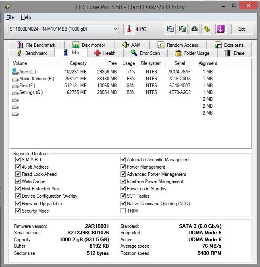Click the Acer (C:) Windows drive icon
Screen dimensions: 260x267
(x=15, y=71)
